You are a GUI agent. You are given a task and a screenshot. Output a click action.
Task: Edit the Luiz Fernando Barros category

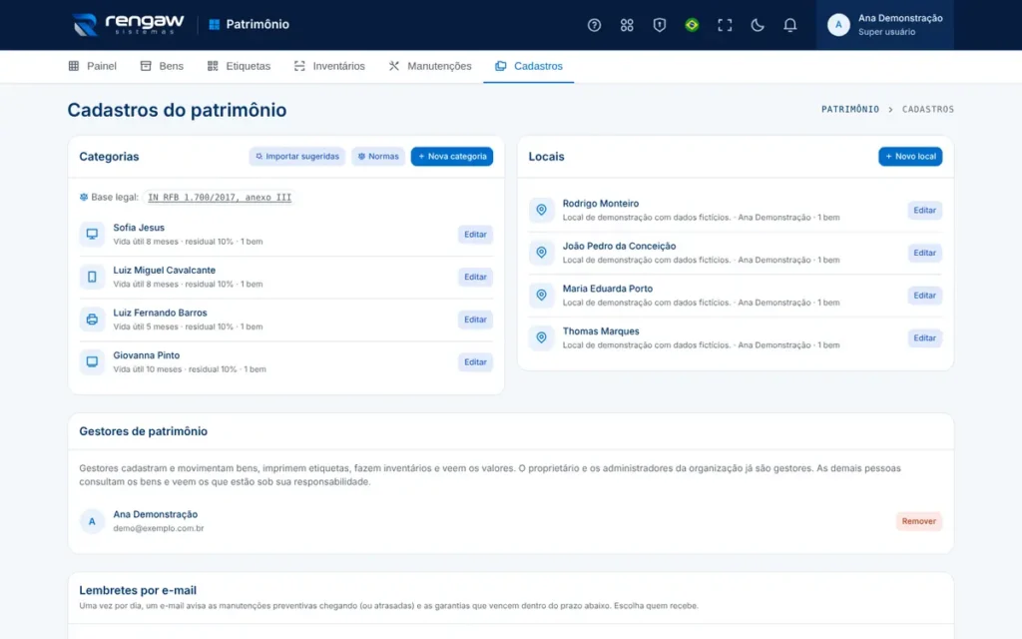[475, 319]
